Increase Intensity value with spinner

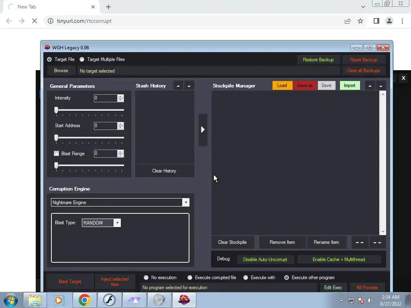120,96
